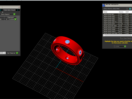Image resolution: width=132 pixels, height=99 pixels.
Task: Select the Yellow Gold:9KY row
Action: [117, 14]
